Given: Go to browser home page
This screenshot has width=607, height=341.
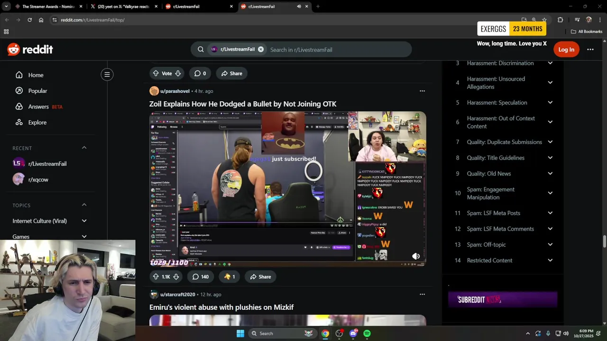Looking at the screenshot, I should click(x=41, y=20).
